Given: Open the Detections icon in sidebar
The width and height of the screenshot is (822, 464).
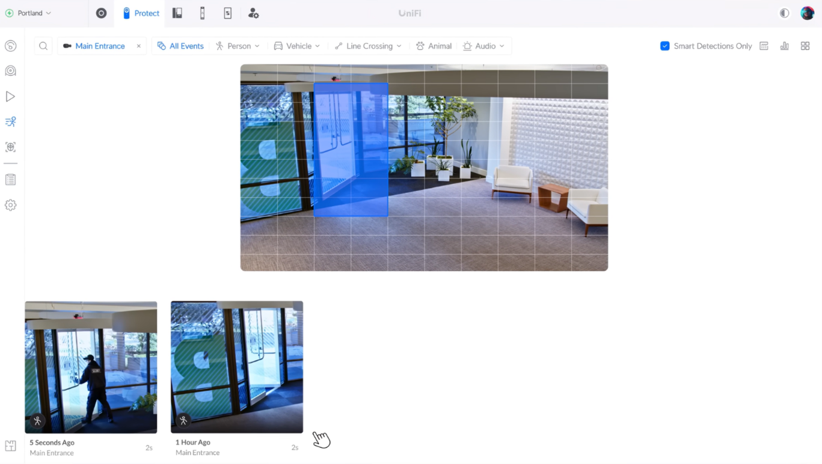Looking at the screenshot, I should click(10, 122).
